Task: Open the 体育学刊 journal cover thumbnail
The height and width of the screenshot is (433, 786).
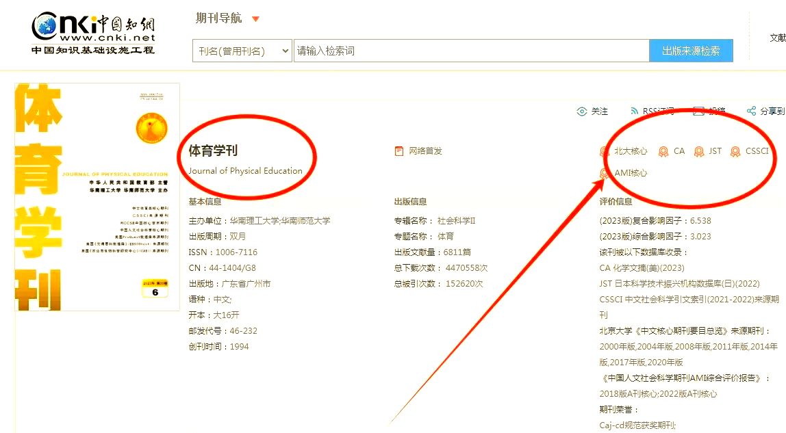Action: 97,197
